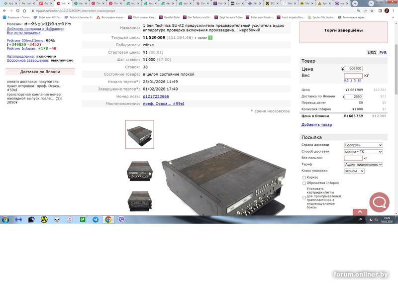Image resolution: width=398 pixels, height=285 pixels.
Task: Click the Досрочное завершение link
Action: click(x=27, y=60)
